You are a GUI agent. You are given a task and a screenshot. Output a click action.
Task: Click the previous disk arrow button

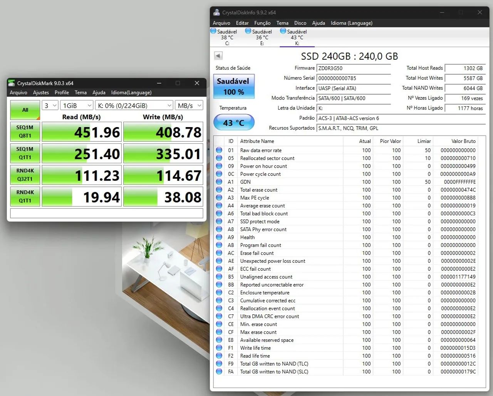(218, 55)
